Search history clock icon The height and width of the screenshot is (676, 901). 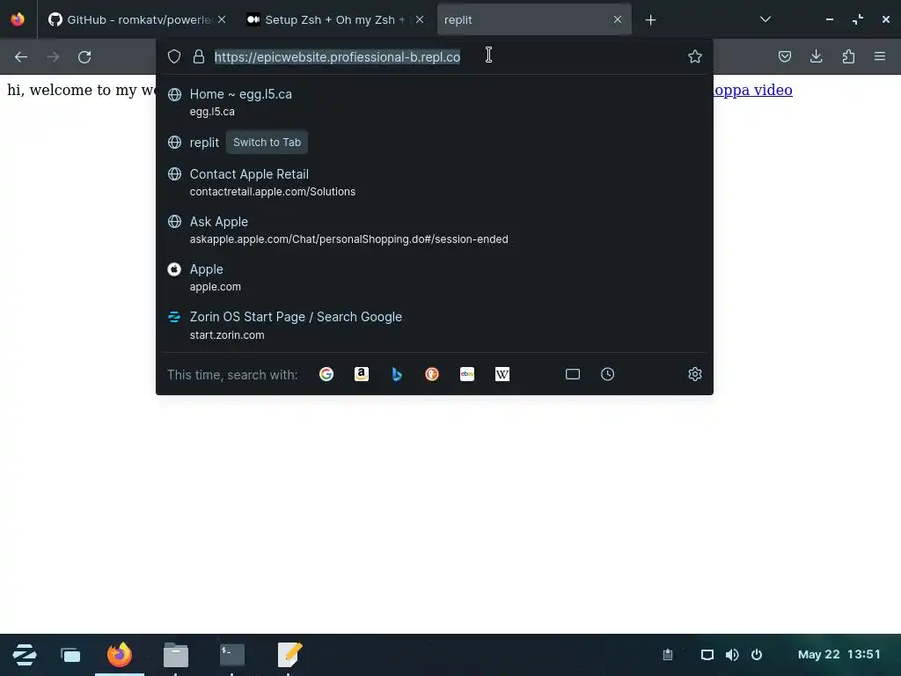(x=607, y=374)
